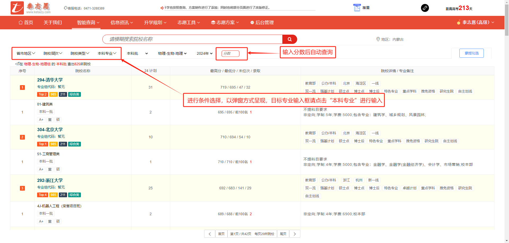Go to the next page arrow
The height and width of the screenshot is (243, 509).
pyautogui.click(x=295, y=234)
